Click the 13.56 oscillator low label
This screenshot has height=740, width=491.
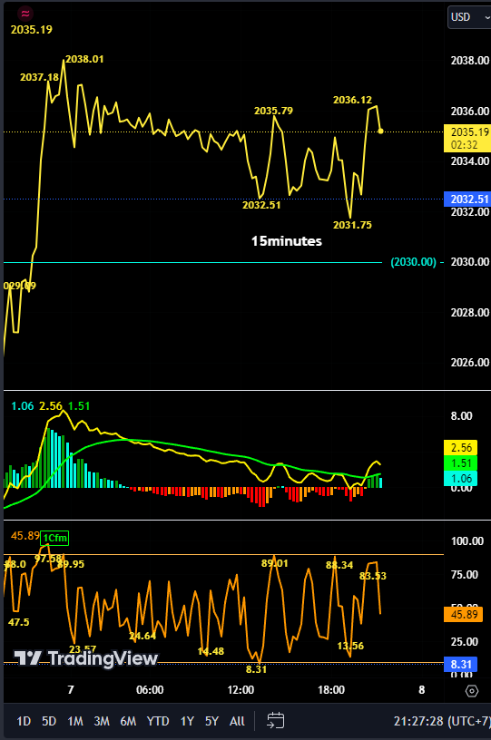coord(350,646)
